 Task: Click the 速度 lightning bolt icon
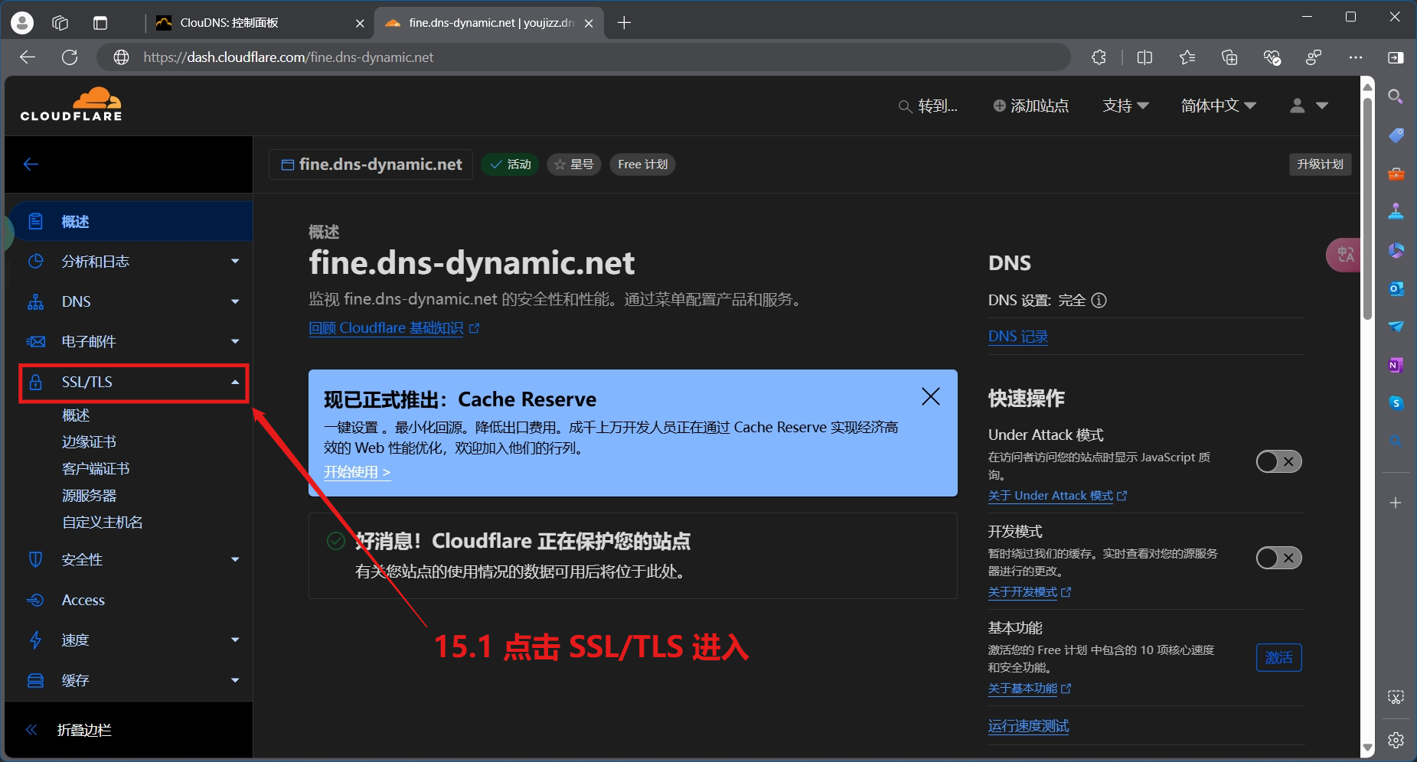35,640
